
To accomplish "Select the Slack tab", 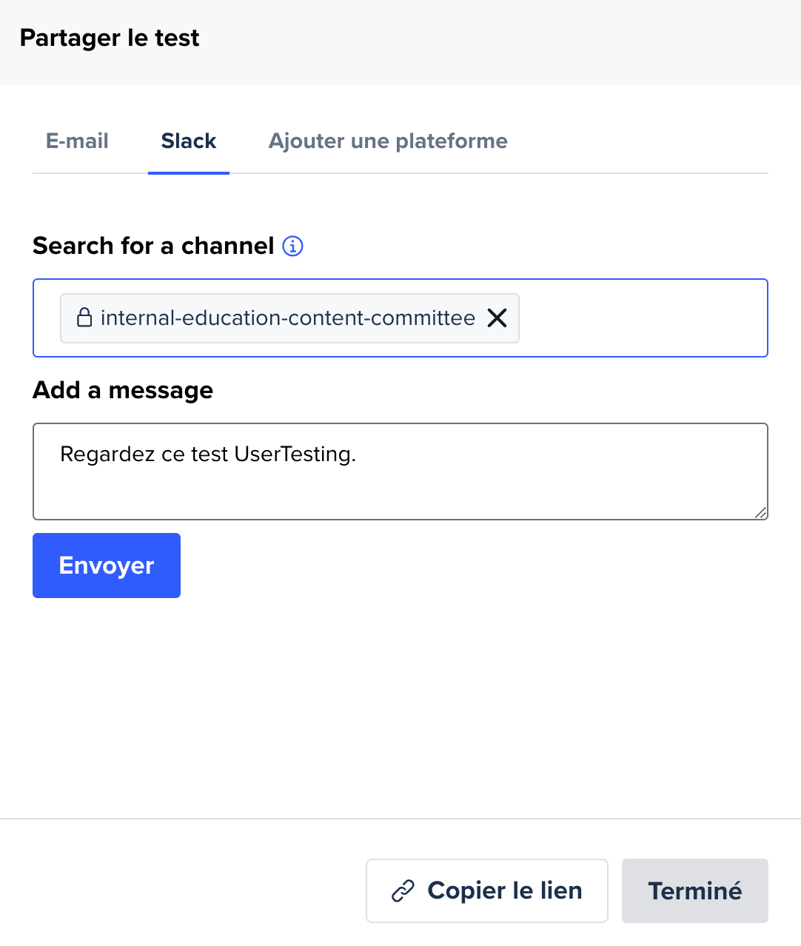I will point(189,141).
